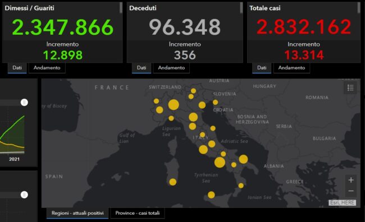Click the Puglia region bubble on map

(243, 159)
